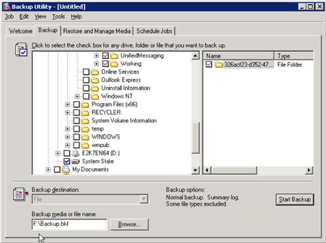Viewport: 326px width, 243px height.
Task: Click the Backup media or file name field
Action: [x=70, y=224]
